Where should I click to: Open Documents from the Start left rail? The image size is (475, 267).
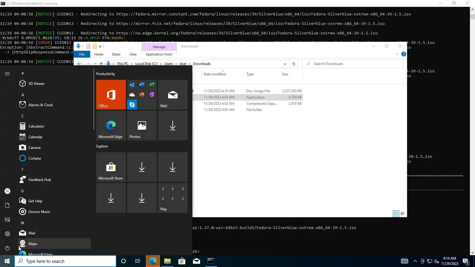(x=7, y=205)
